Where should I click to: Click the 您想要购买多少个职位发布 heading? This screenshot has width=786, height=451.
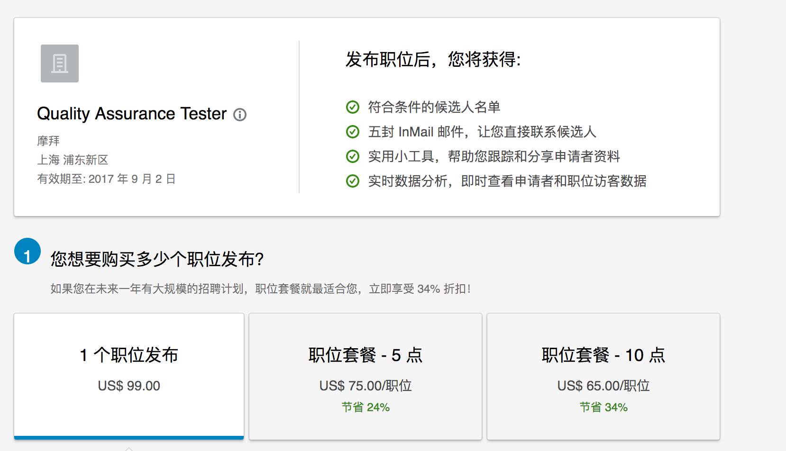pos(157,259)
